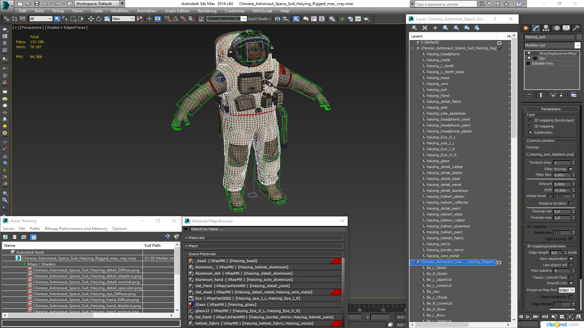Select the Haiying_glass layer item
The width and height of the screenshot is (584, 328).
(438, 161)
